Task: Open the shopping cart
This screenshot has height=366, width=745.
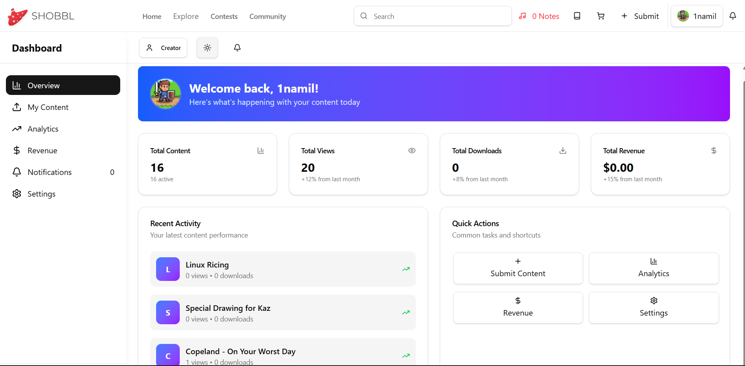Action: (600, 16)
